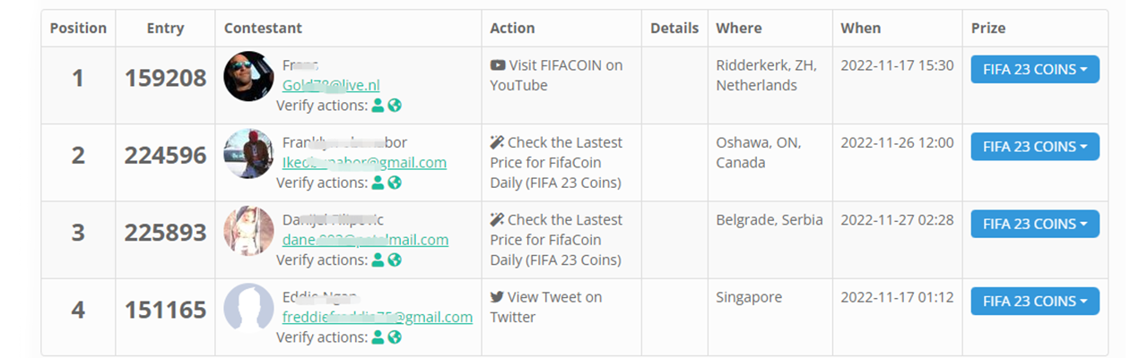Viewport: 1148px width, 358px height.
Task: Click user verify icon for entry 159208
Action: (378, 106)
